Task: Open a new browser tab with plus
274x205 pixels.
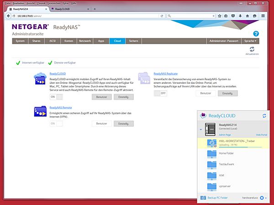Action: tap(95, 9)
